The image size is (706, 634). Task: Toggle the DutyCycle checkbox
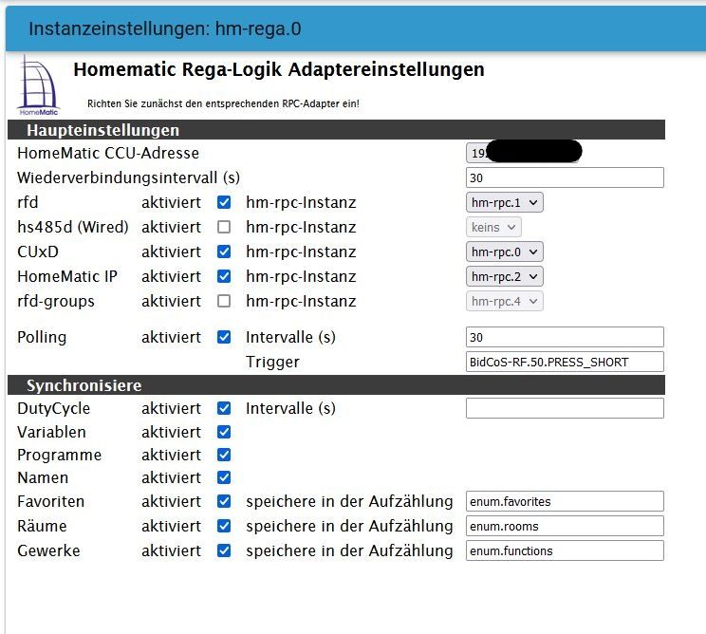point(224,408)
